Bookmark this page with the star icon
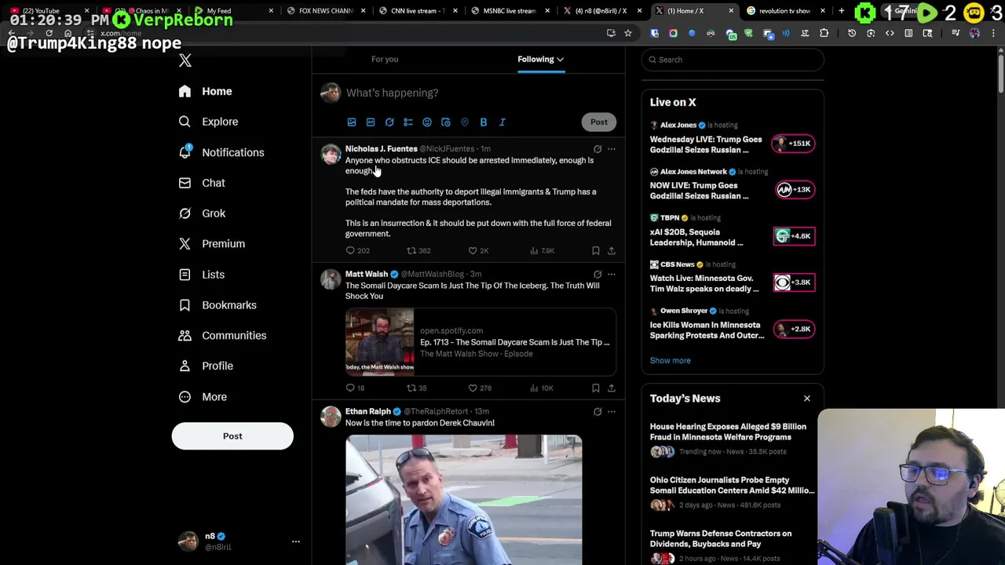Image resolution: width=1005 pixels, height=565 pixels. coord(628,33)
